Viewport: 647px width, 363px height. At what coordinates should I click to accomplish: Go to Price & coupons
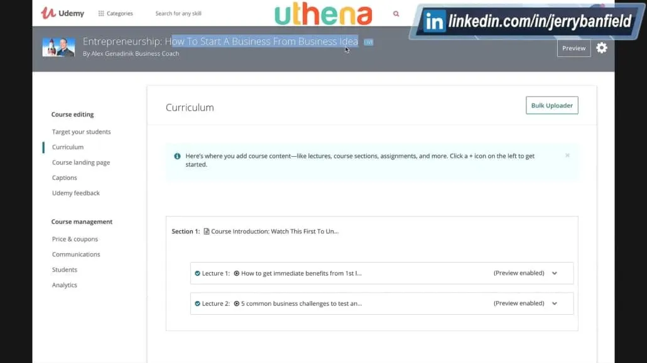pyautogui.click(x=75, y=239)
